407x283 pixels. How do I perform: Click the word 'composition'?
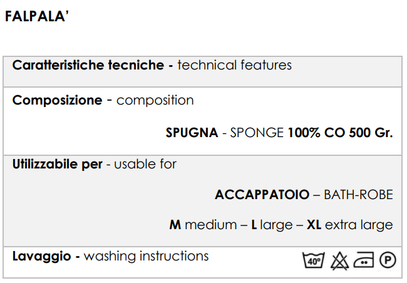(155, 100)
